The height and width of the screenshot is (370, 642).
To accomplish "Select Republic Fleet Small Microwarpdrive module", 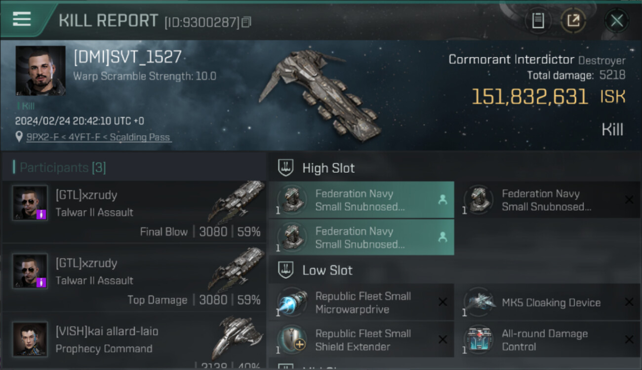I will 361,303.
